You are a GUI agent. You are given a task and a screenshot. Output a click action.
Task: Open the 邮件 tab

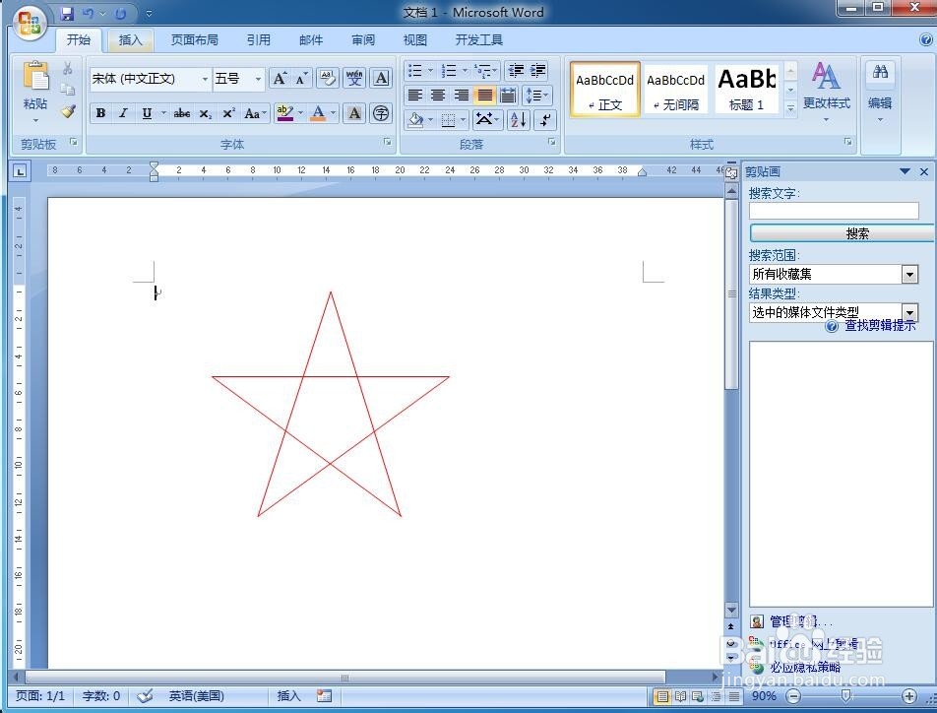(311, 40)
